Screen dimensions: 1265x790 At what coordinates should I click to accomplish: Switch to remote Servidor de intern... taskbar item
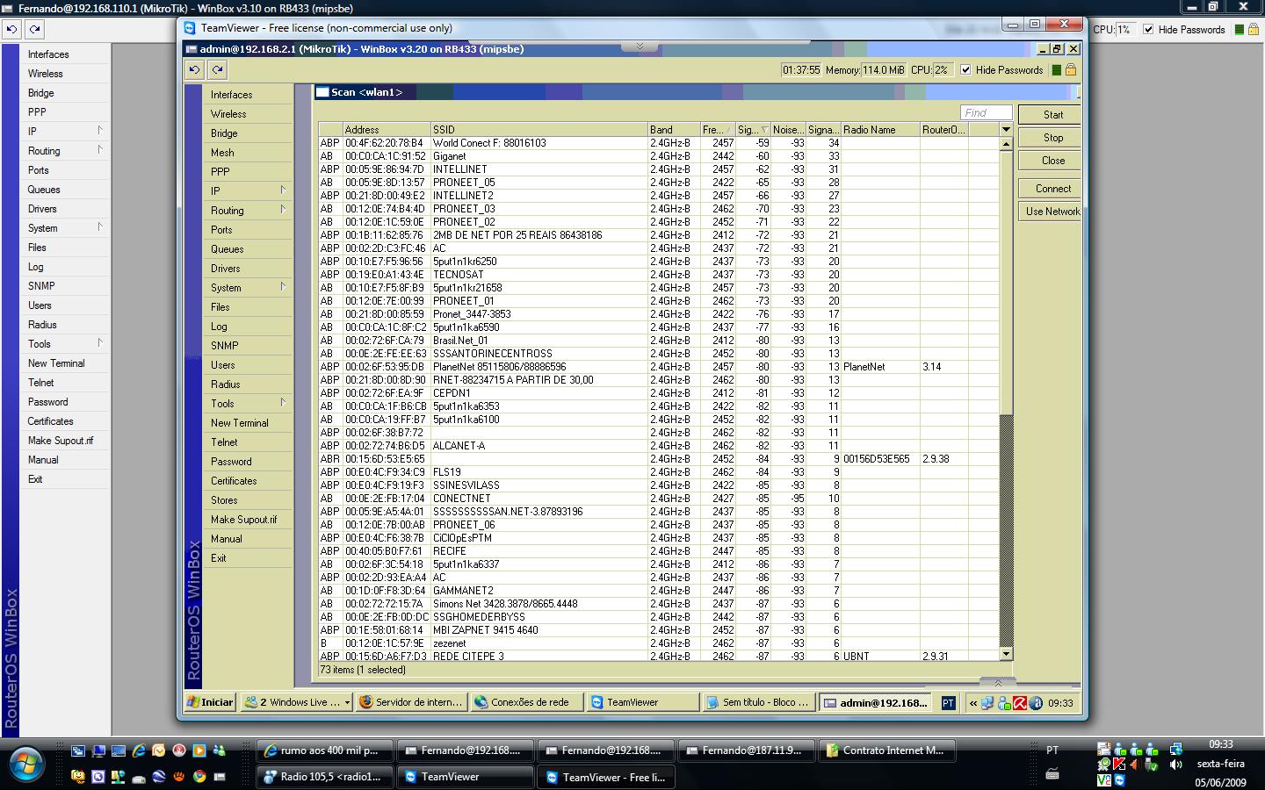[410, 702]
